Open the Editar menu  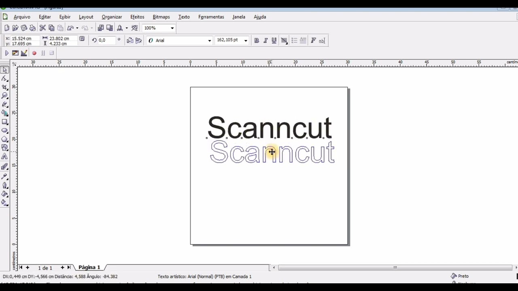[x=45, y=17]
